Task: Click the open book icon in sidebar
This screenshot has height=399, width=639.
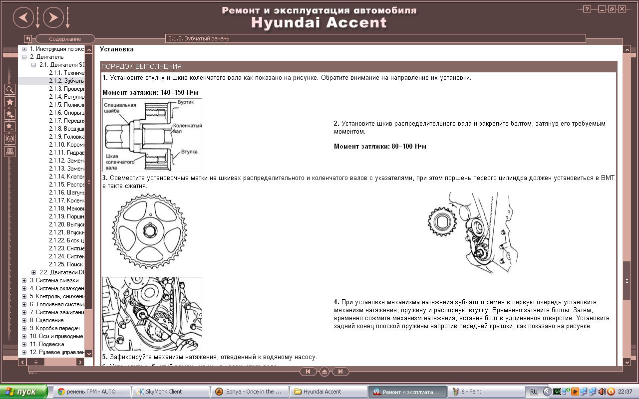Action: pos(9,139)
